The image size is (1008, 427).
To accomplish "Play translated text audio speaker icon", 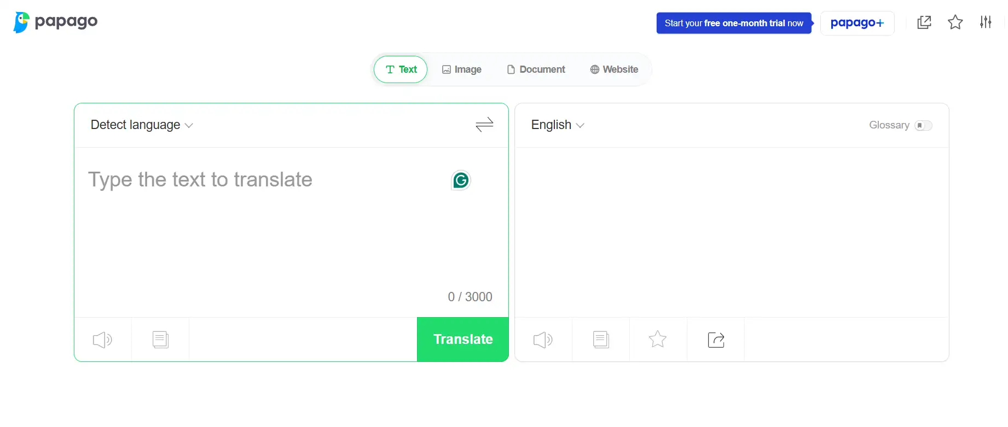I will click(x=543, y=340).
